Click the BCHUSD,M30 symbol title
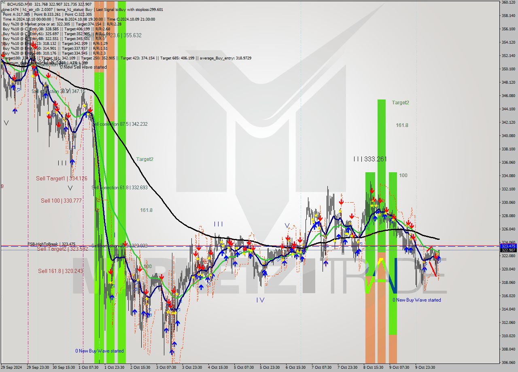 (20, 4)
